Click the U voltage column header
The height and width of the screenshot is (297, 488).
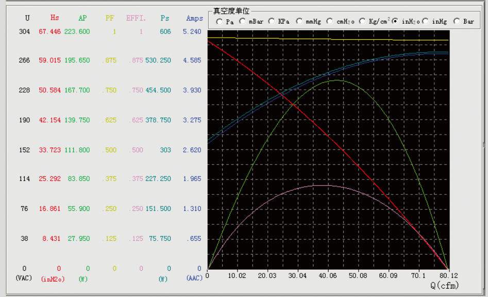click(27, 18)
